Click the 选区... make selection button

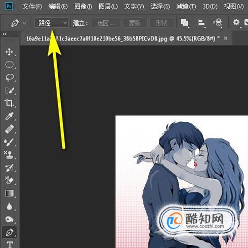pos(106,23)
